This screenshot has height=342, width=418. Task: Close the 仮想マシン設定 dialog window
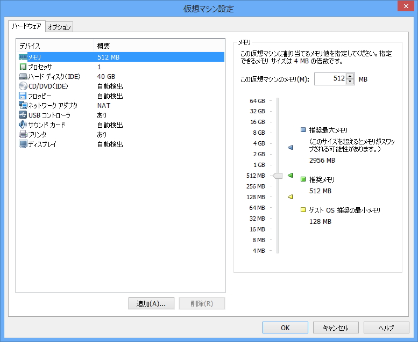pos(406,6)
